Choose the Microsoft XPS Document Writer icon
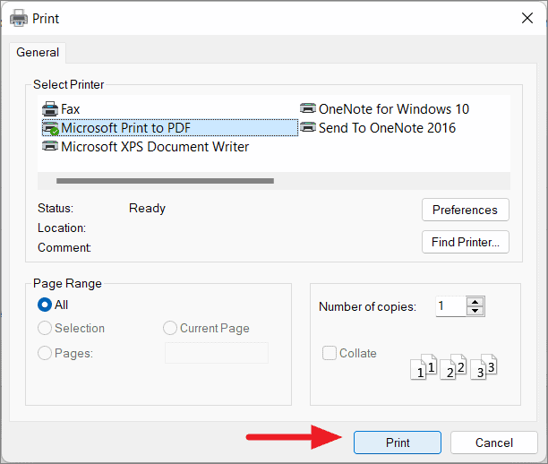This screenshot has height=464, width=548. click(x=50, y=146)
